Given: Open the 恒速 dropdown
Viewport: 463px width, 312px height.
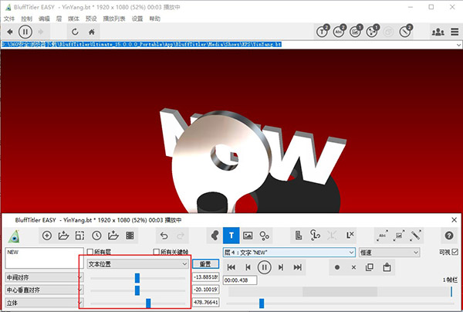Looking at the screenshot, I should [388, 252].
